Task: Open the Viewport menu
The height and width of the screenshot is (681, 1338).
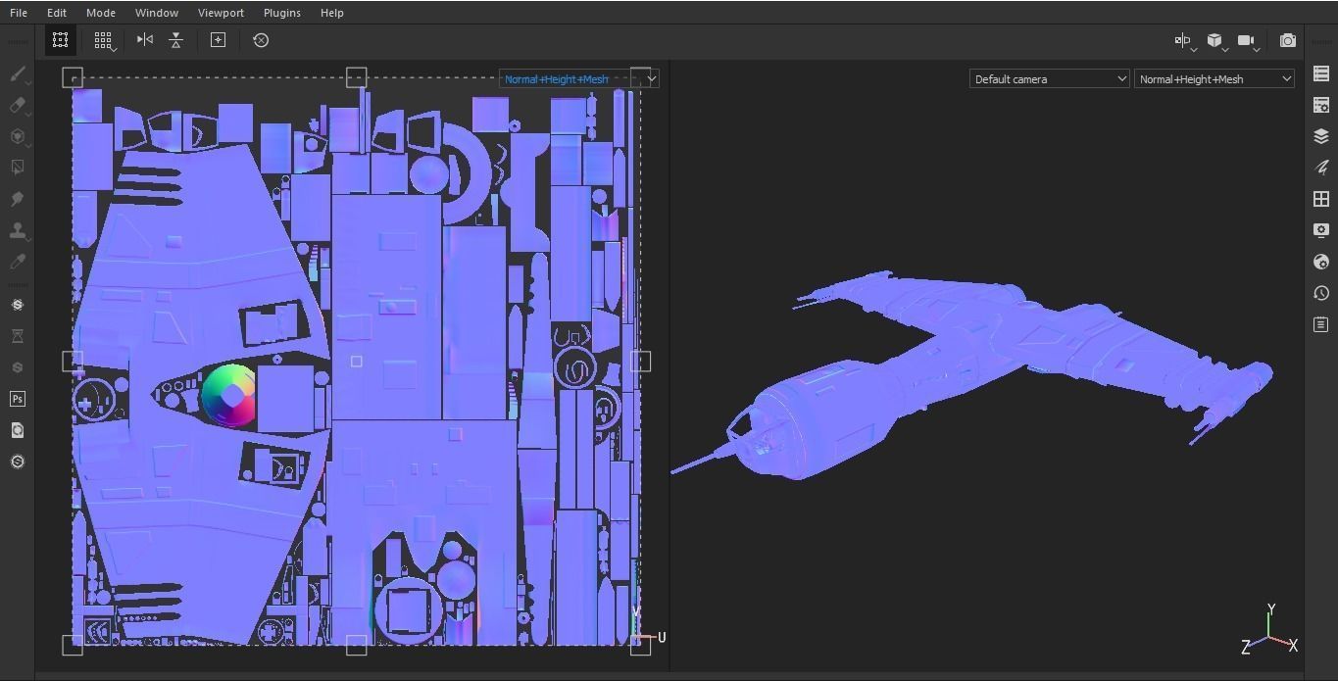Action: click(221, 13)
